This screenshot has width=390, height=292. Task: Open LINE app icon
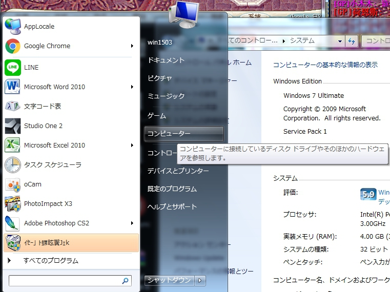(x=13, y=68)
